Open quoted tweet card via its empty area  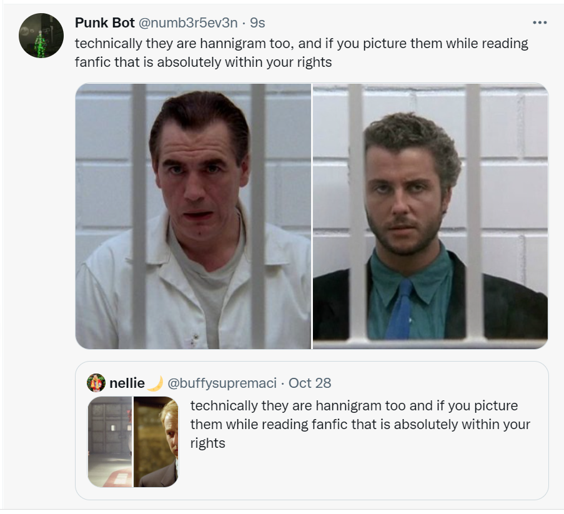pyautogui.click(x=360, y=475)
